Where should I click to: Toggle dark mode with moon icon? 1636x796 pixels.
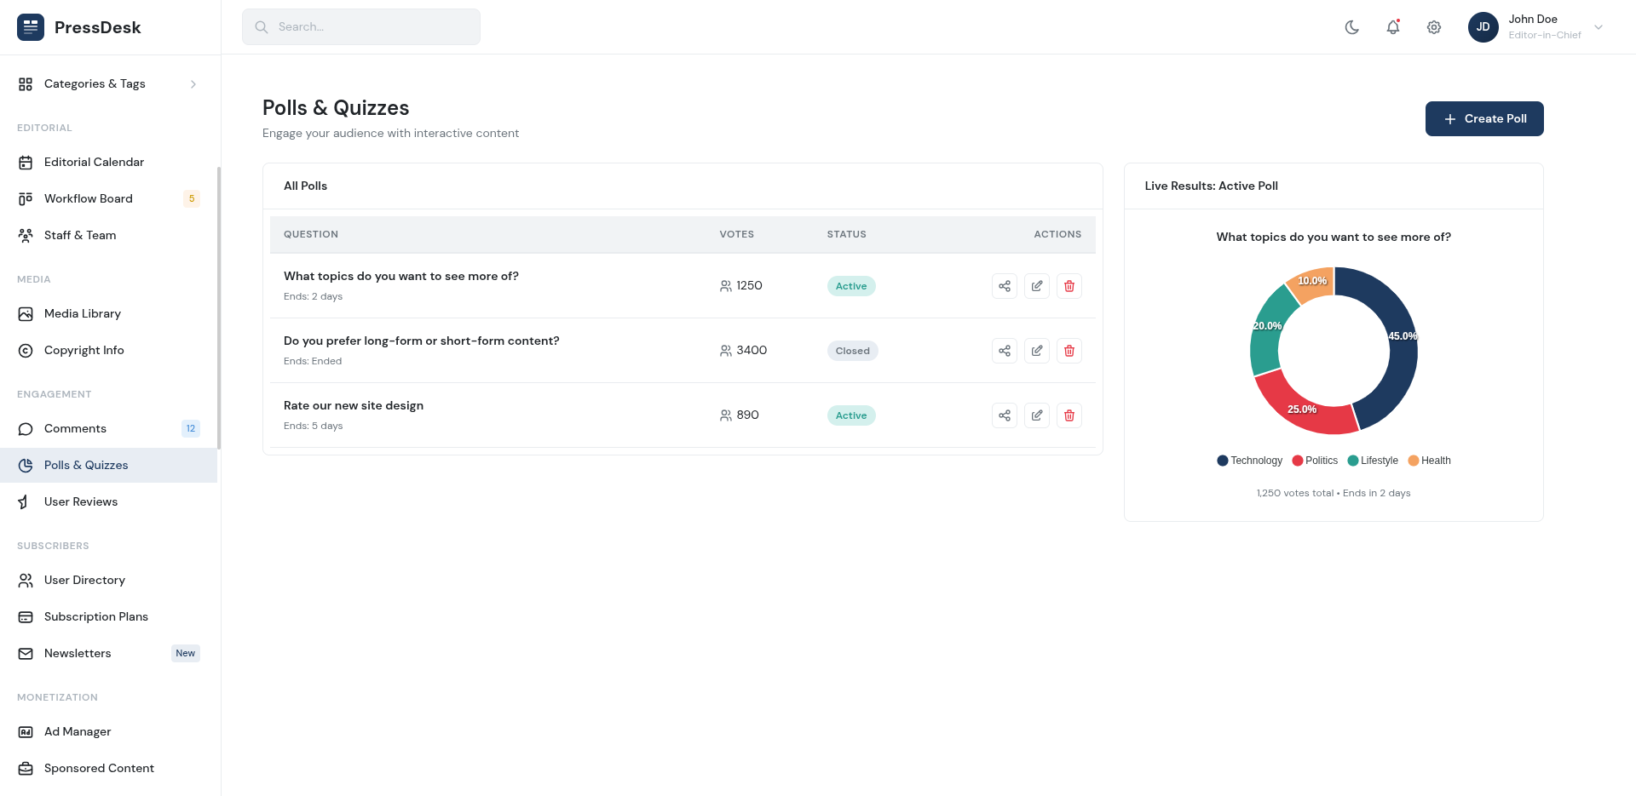(x=1352, y=27)
